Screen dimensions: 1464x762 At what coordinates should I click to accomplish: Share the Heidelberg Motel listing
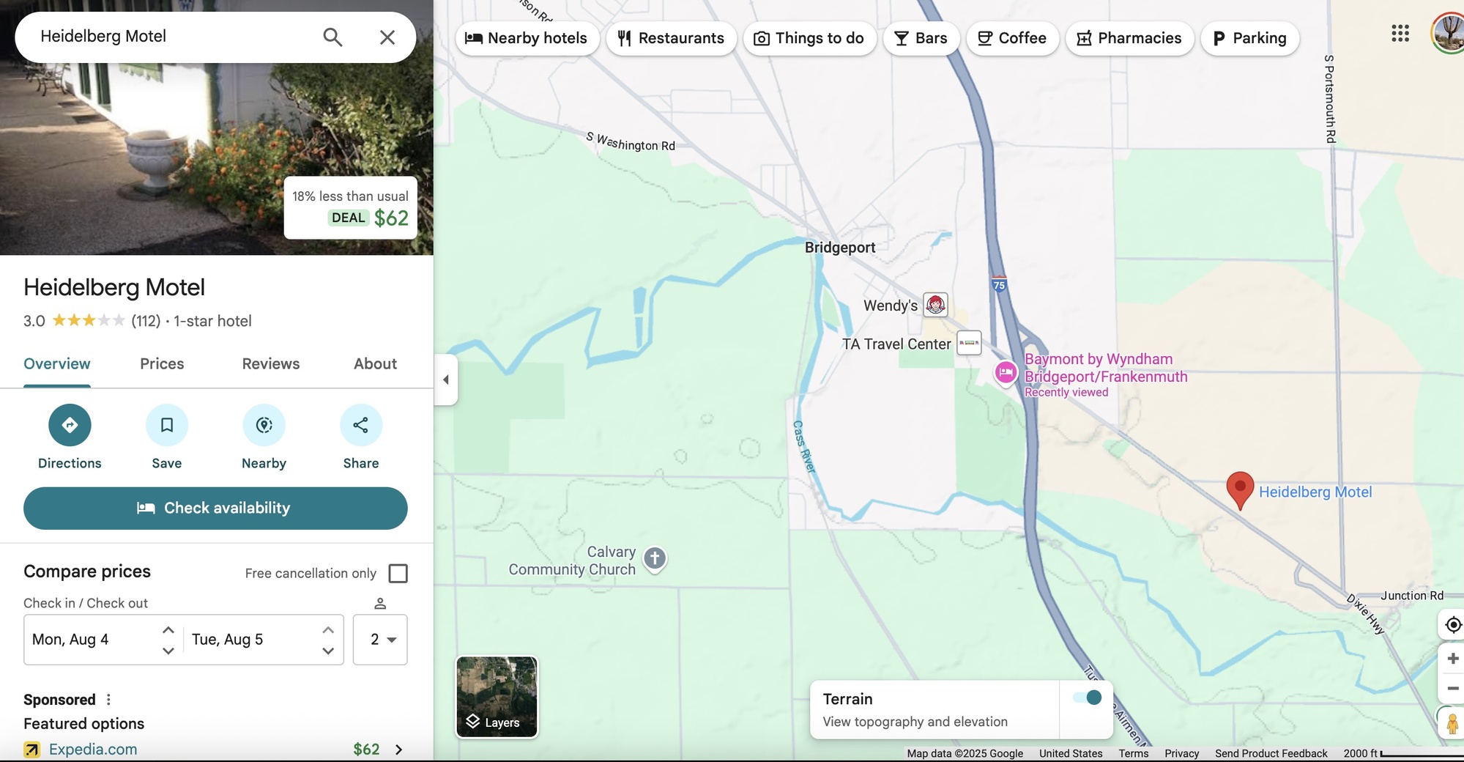[x=360, y=426]
